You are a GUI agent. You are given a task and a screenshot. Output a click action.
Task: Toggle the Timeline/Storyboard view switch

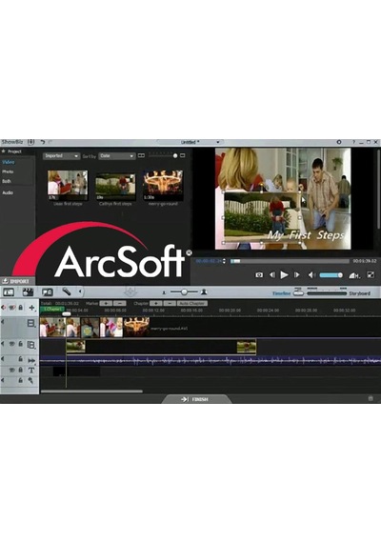[x=299, y=293]
